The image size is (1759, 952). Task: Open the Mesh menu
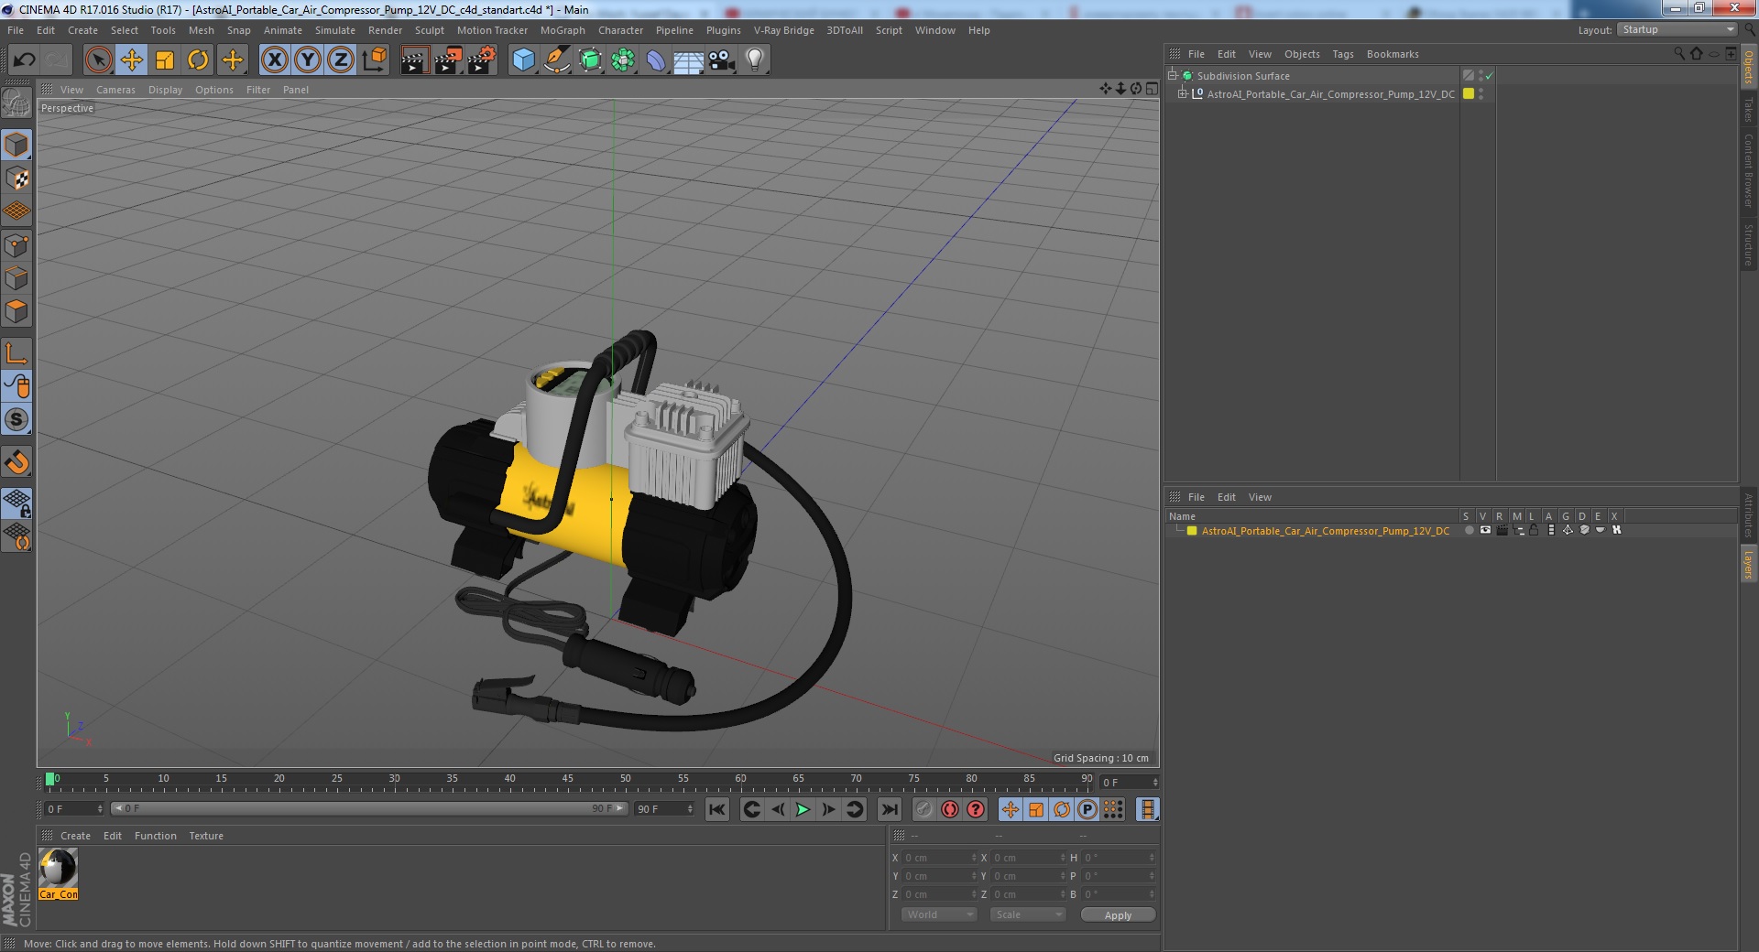201,30
